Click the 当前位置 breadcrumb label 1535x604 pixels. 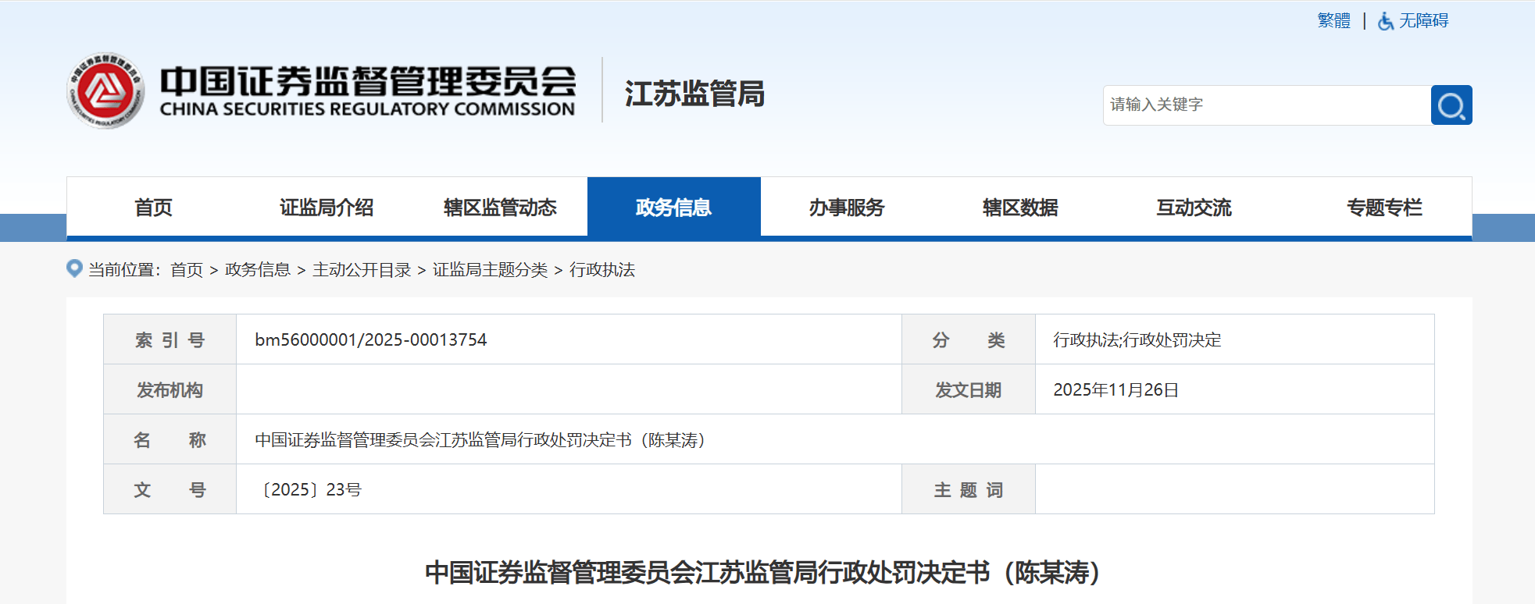pos(124,270)
